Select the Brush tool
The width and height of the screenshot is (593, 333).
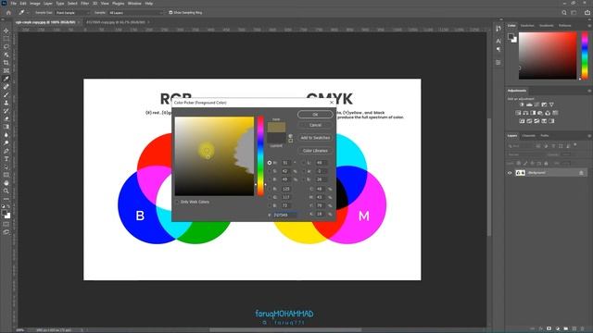[x=6, y=94]
